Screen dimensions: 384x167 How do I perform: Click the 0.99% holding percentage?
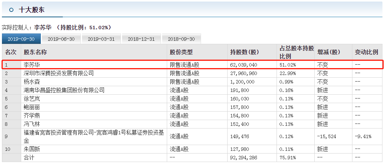(287, 82)
